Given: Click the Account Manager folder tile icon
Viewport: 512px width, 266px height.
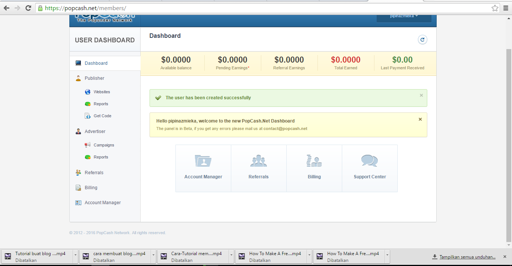Looking at the screenshot, I should coord(203,161).
